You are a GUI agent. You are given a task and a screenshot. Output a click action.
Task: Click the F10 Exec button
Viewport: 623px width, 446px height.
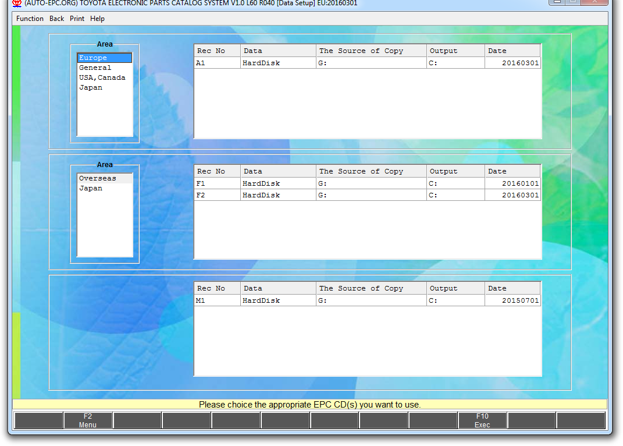click(482, 420)
